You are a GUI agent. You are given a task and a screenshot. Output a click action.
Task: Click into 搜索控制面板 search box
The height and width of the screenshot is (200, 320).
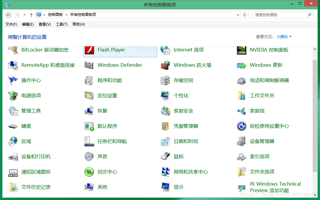coord(283,15)
